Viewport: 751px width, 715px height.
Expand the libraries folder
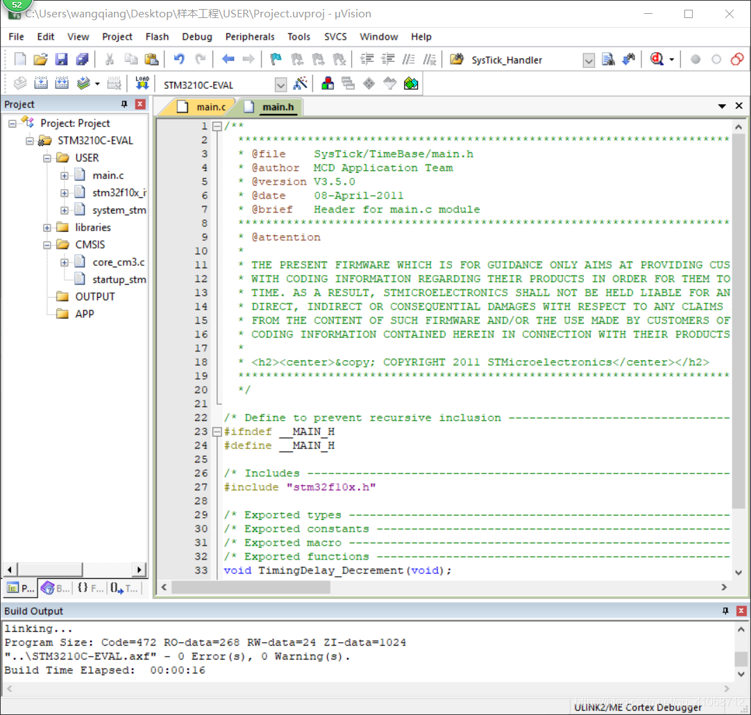point(46,227)
